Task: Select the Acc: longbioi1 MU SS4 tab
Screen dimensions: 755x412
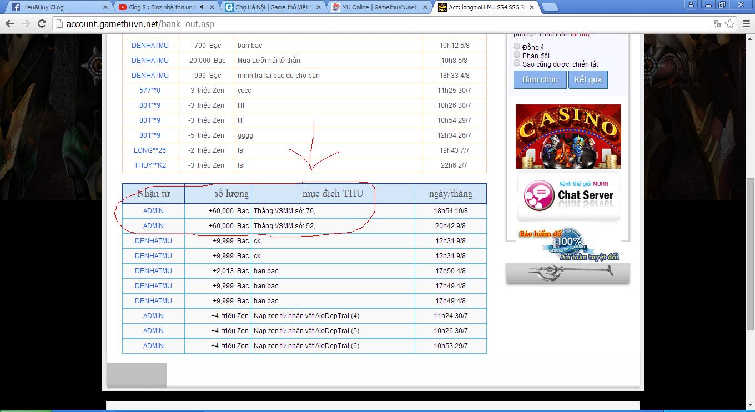Action: (484, 7)
